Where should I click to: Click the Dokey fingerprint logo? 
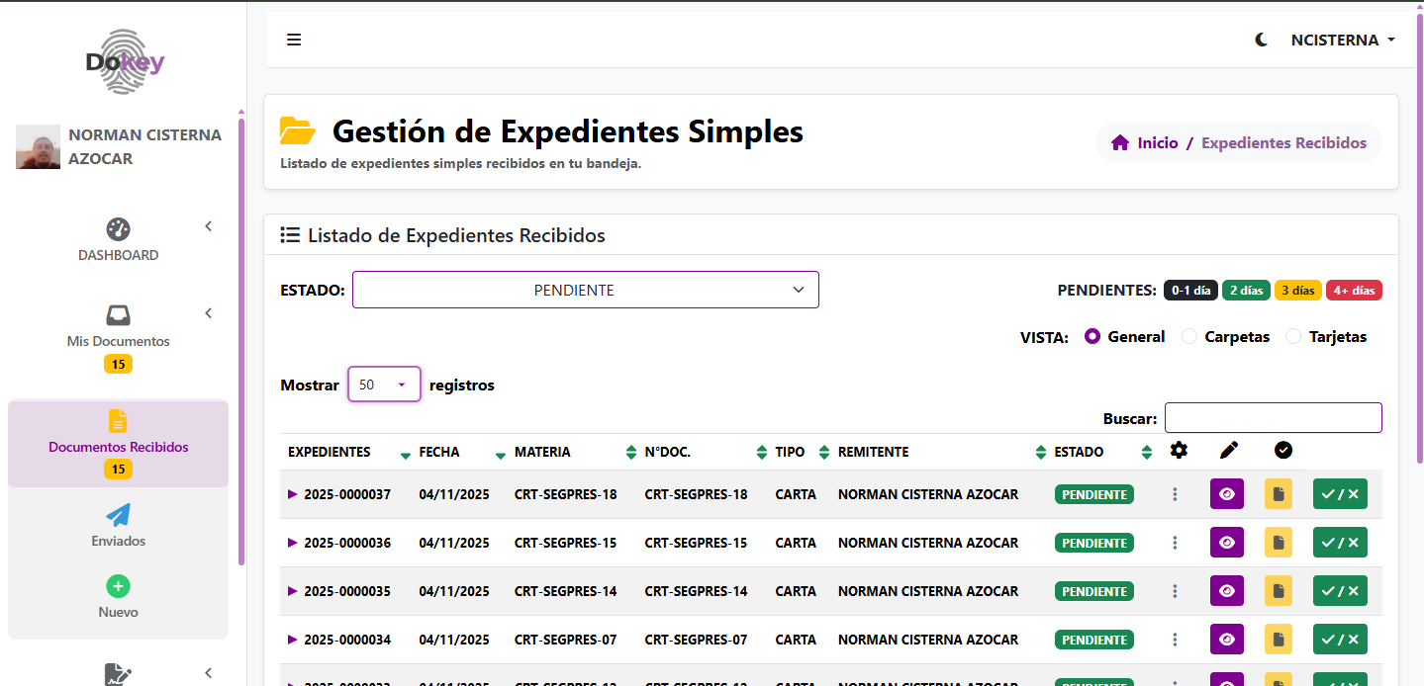click(125, 61)
